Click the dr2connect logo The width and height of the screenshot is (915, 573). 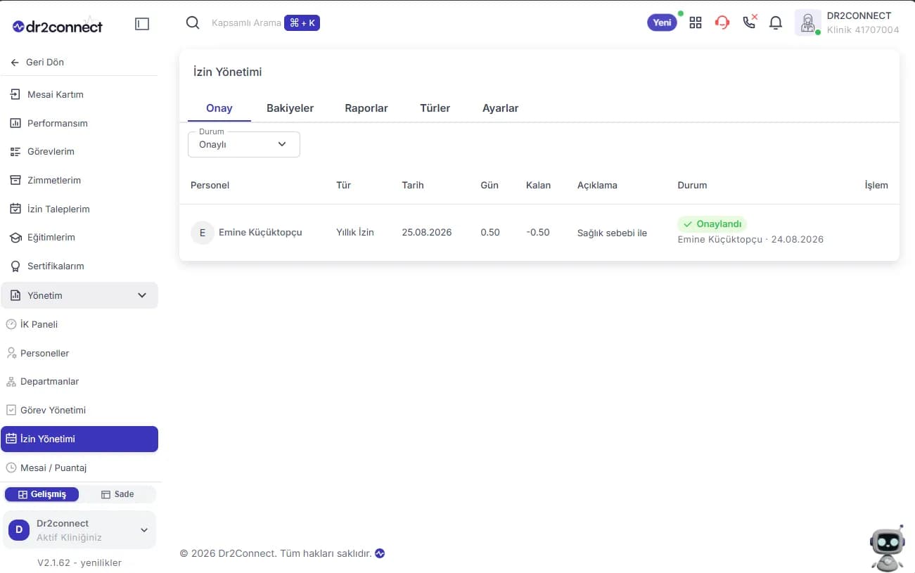(x=58, y=26)
